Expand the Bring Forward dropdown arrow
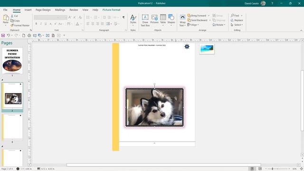The image size is (304, 171). pos(209,16)
